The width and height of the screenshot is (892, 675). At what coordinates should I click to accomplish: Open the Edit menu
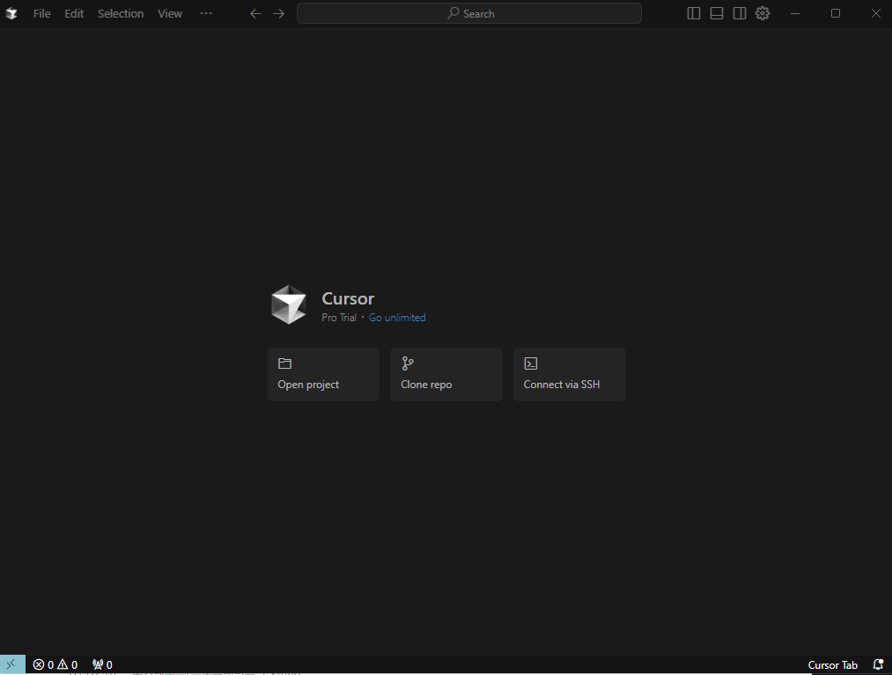pyautogui.click(x=74, y=14)
